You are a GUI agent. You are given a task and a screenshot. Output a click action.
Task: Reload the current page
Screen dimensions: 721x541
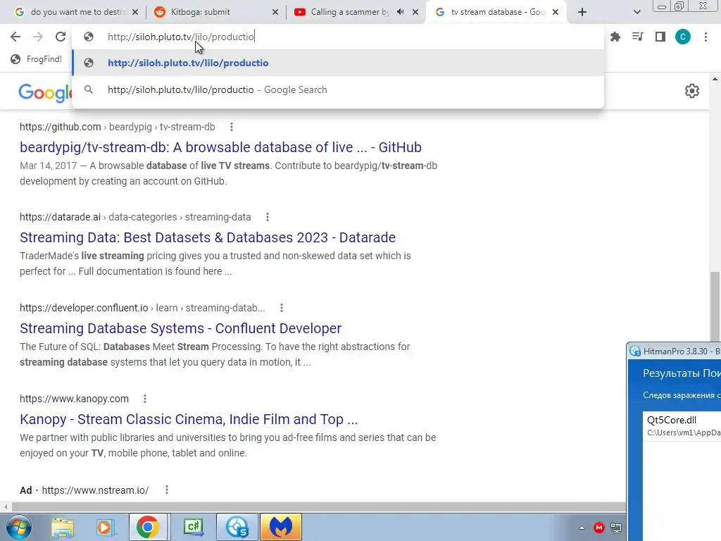pyautogui.click(x=61, y=37)
